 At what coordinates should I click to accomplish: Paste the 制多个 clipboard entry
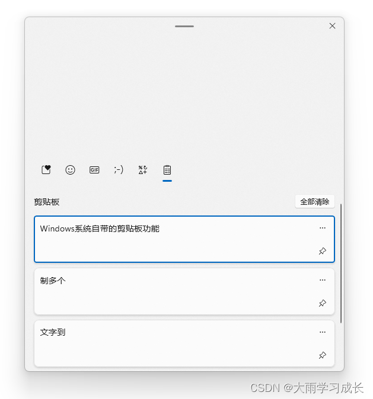coord(184,291)
